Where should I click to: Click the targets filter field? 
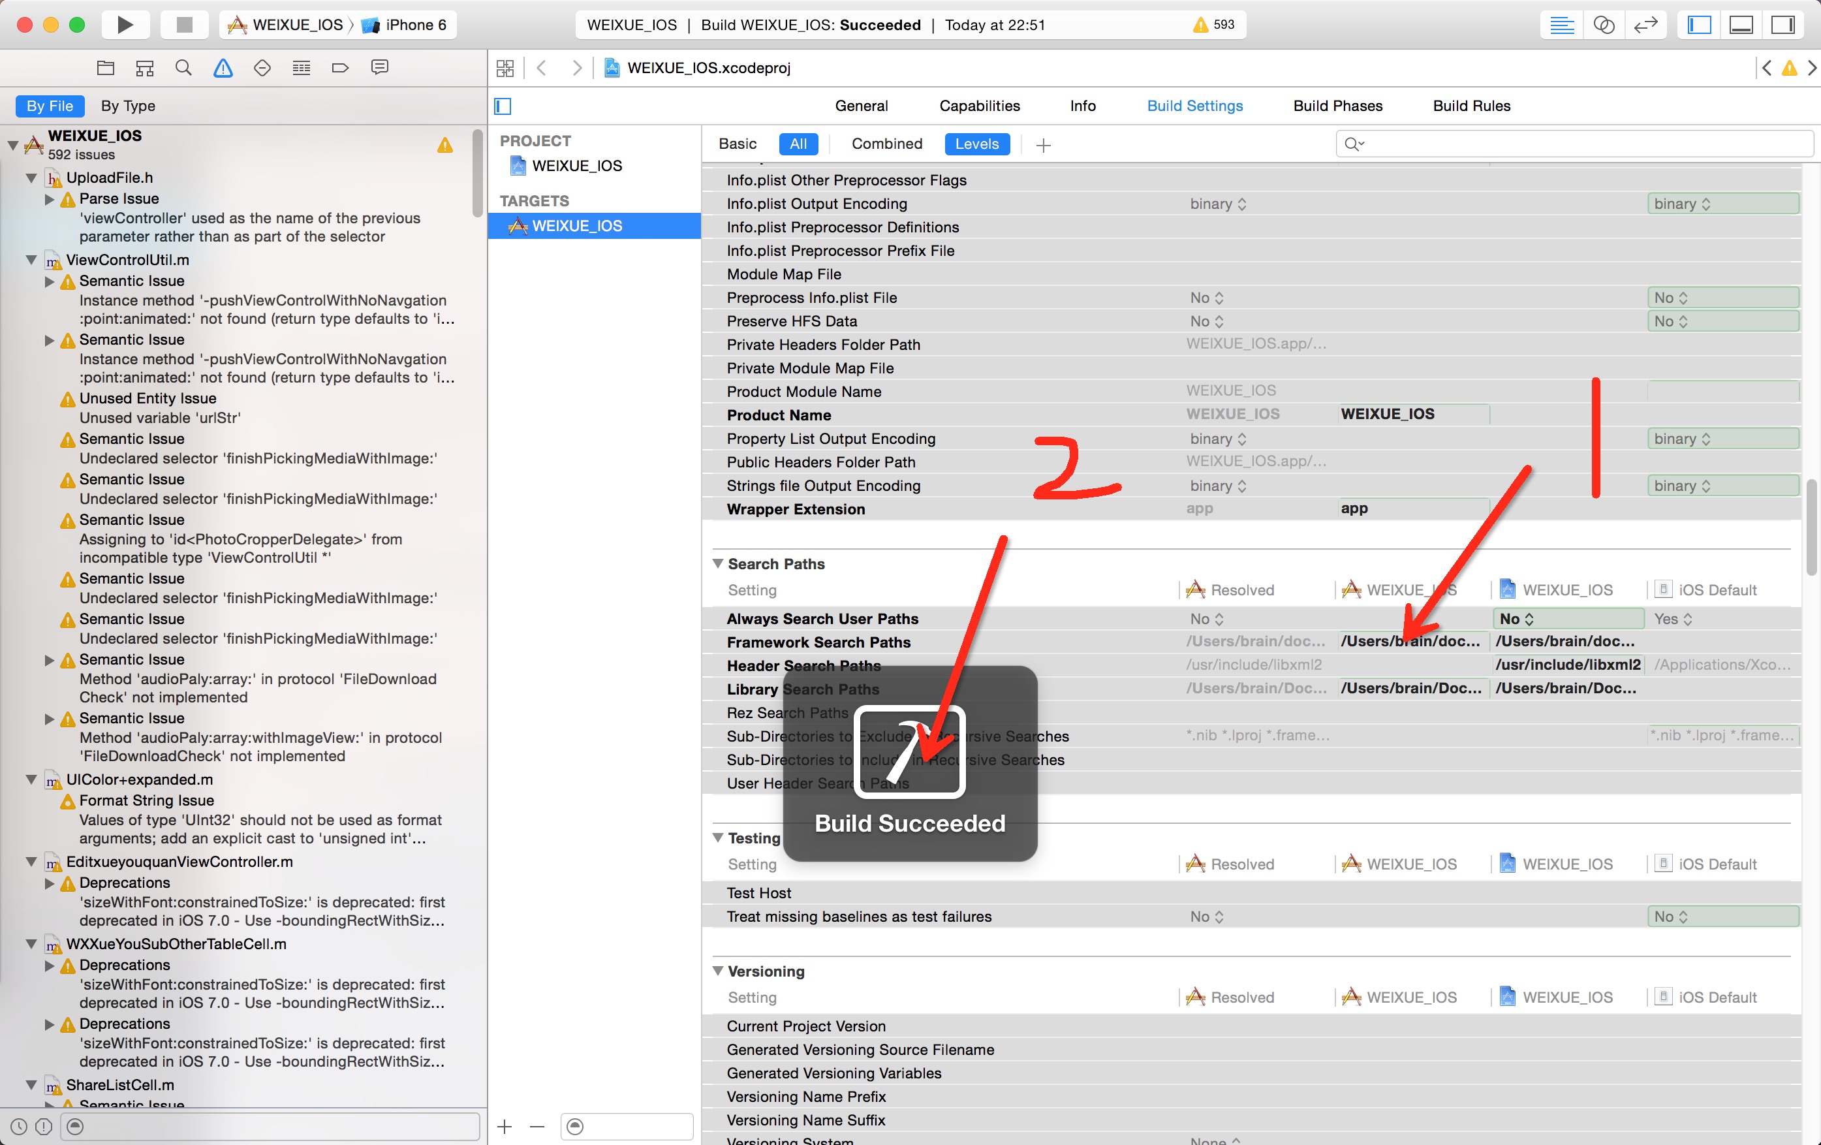click(x=626, y=1127)
